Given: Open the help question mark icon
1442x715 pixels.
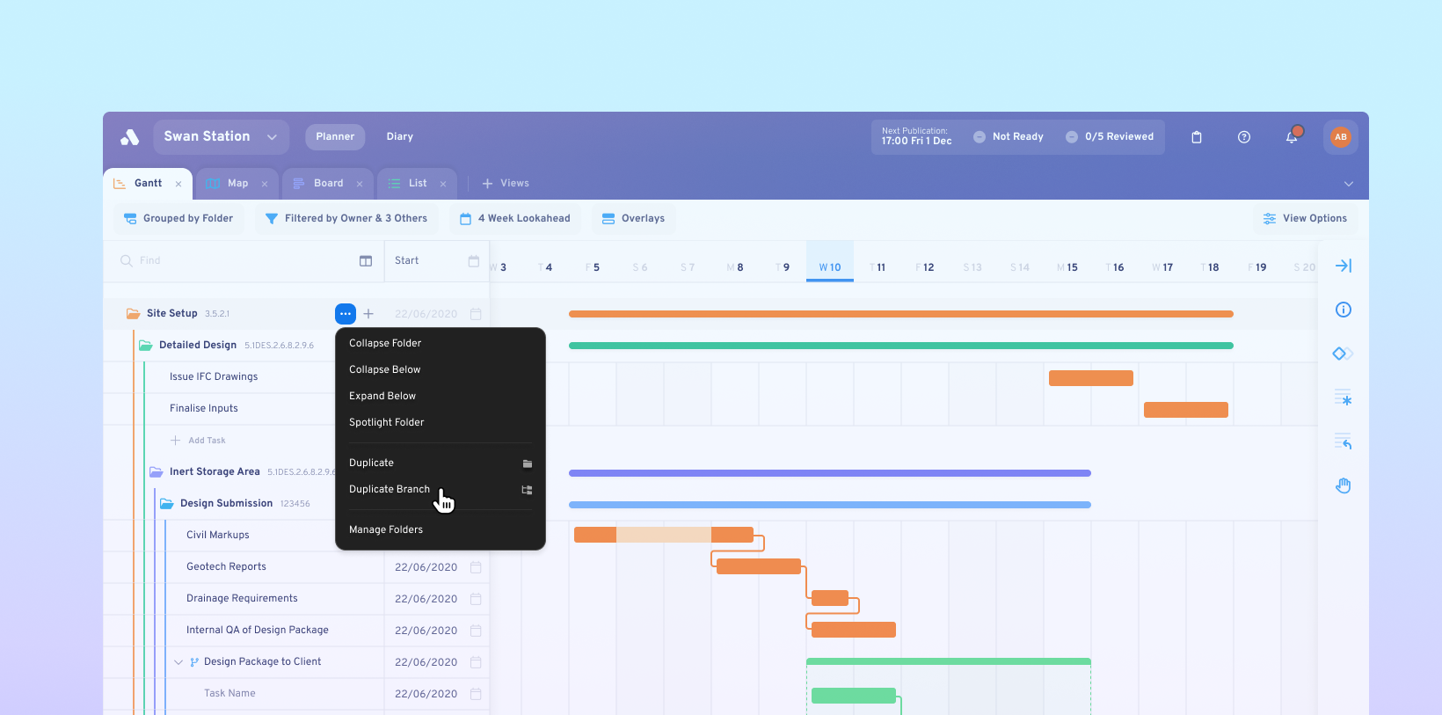Looking at the screenshot, I should tap(1243, 137).
